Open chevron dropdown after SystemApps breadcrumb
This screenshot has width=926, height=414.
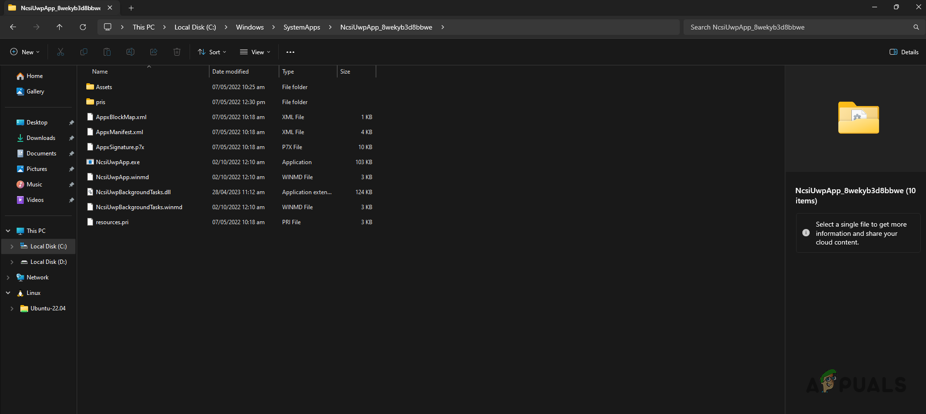[330, 27]
